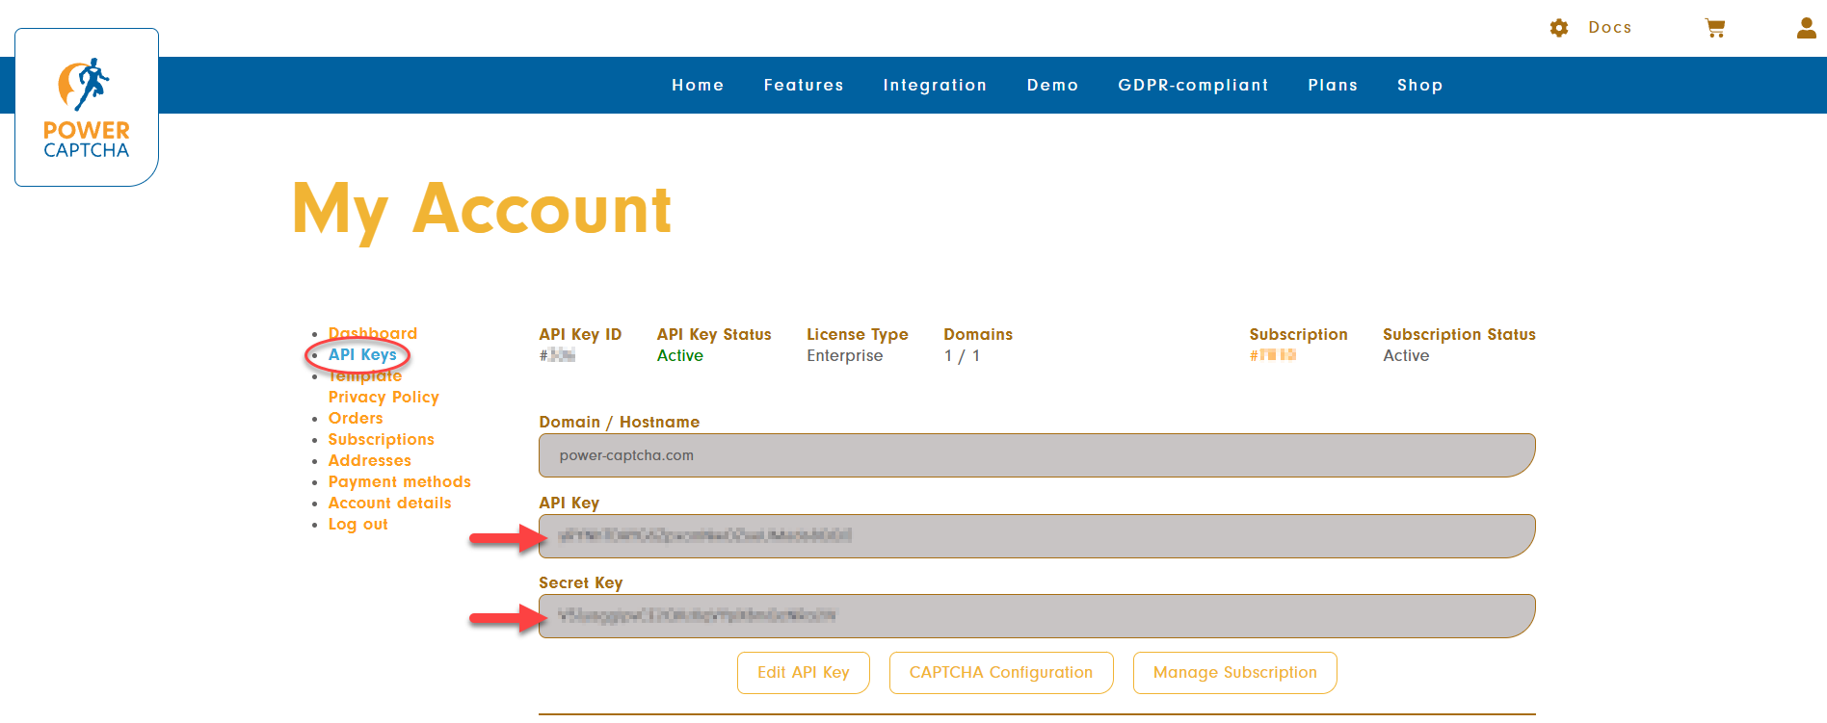This screenshot has width=1827, height=723.
Task: Open the user account icon
Action: (x=1807, y=28)
